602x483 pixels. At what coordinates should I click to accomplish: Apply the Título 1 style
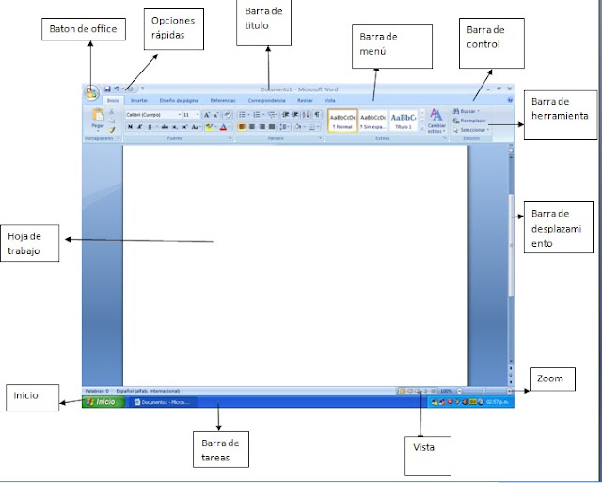click(404, 121)
